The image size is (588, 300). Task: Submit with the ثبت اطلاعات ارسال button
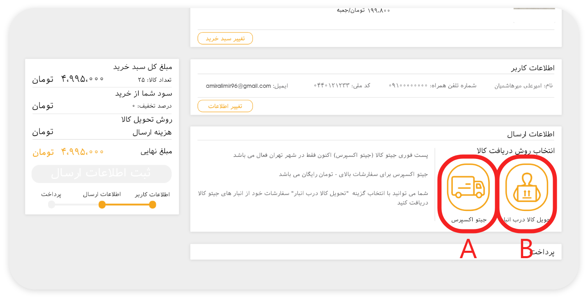[101, 174]
